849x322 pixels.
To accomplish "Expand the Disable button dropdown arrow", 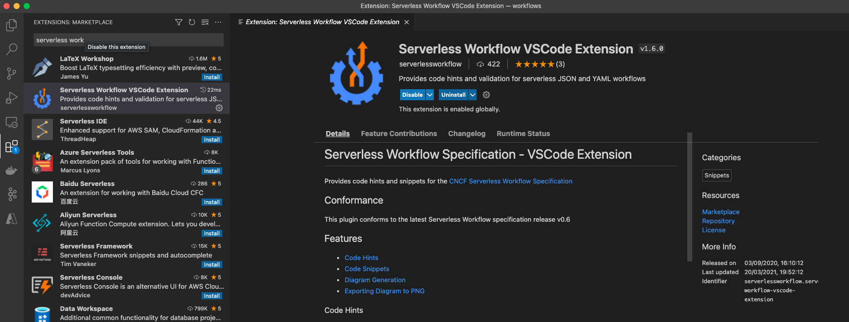I will coord(430,95).
